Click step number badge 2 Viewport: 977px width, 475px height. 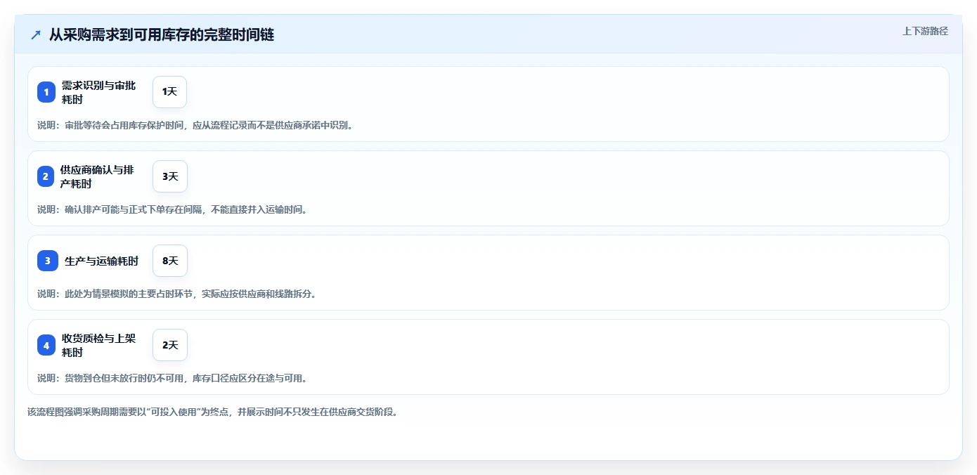coord(46,176)
